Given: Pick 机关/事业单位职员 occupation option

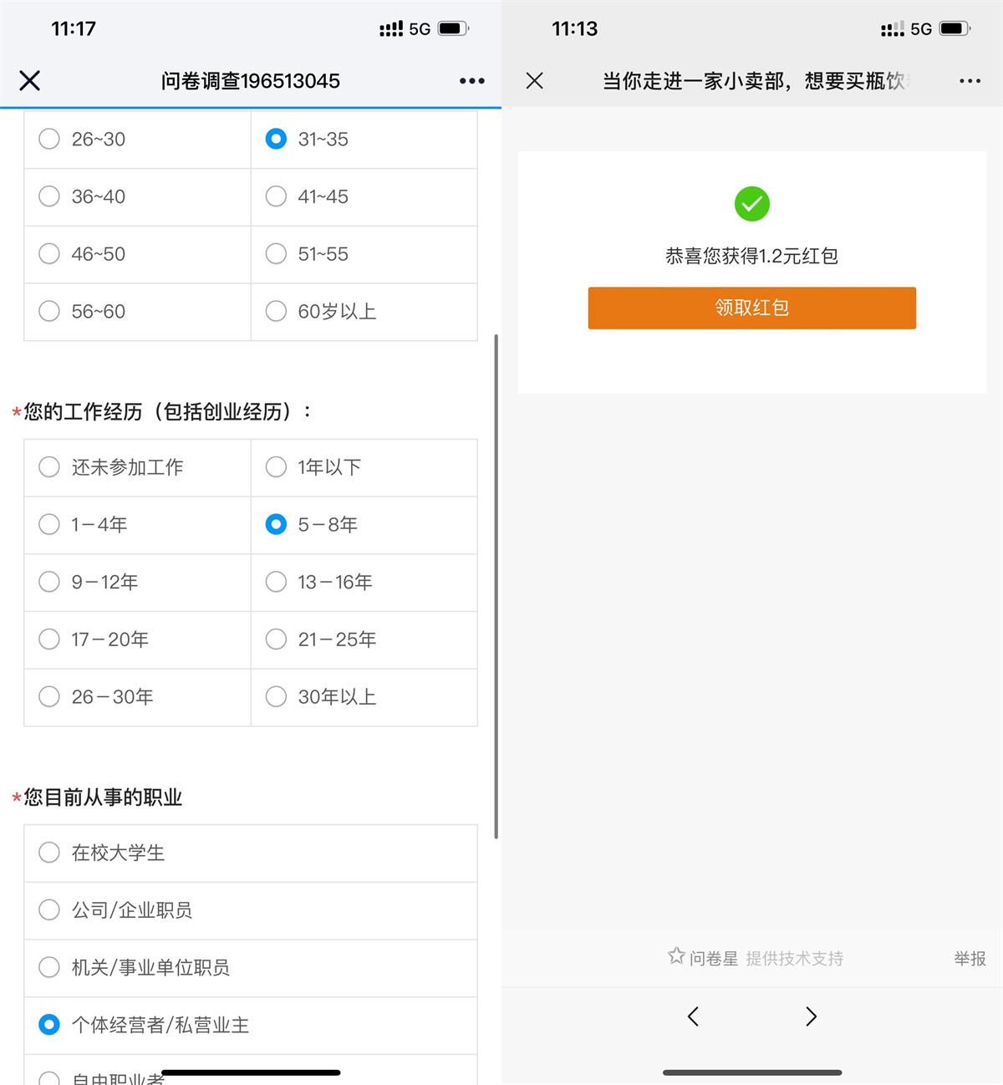Looking at the screenshot, I should pos(49,967).
